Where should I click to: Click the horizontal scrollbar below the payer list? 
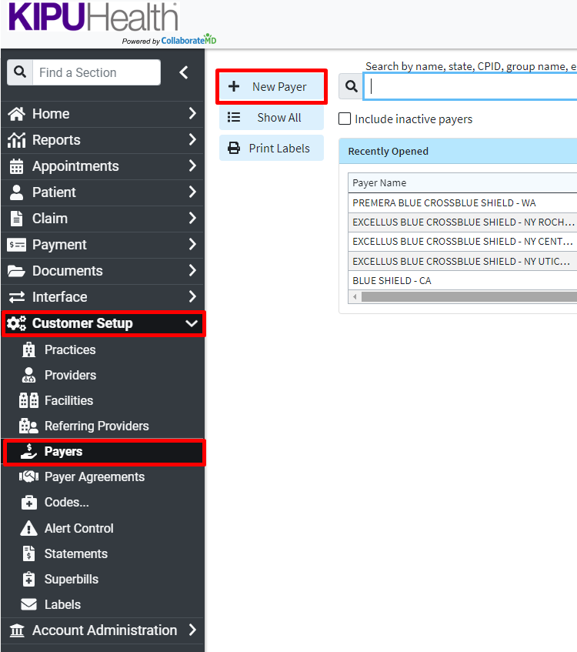(x=462, y=296)
